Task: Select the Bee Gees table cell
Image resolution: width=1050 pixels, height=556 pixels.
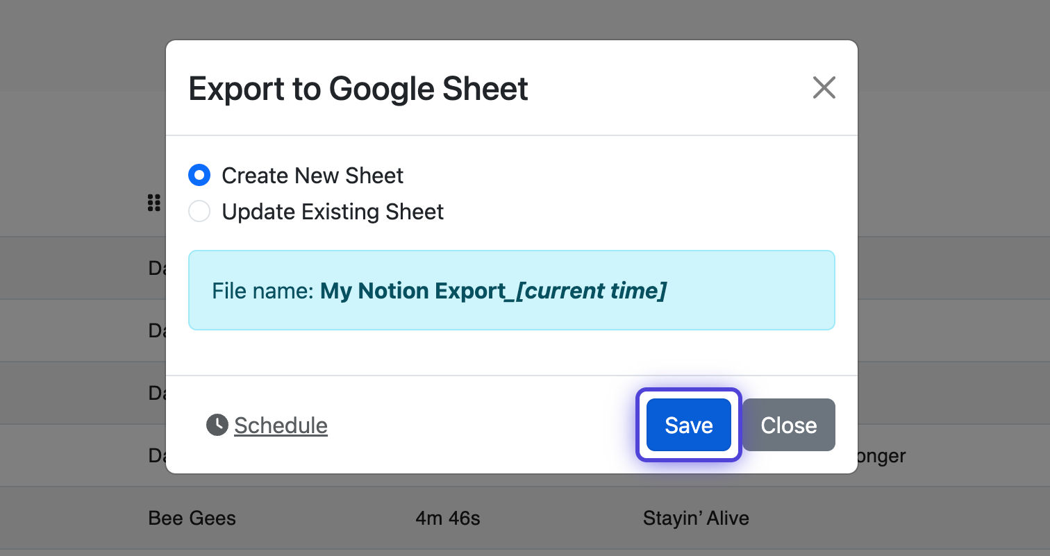Action: (x=192, y=518)
